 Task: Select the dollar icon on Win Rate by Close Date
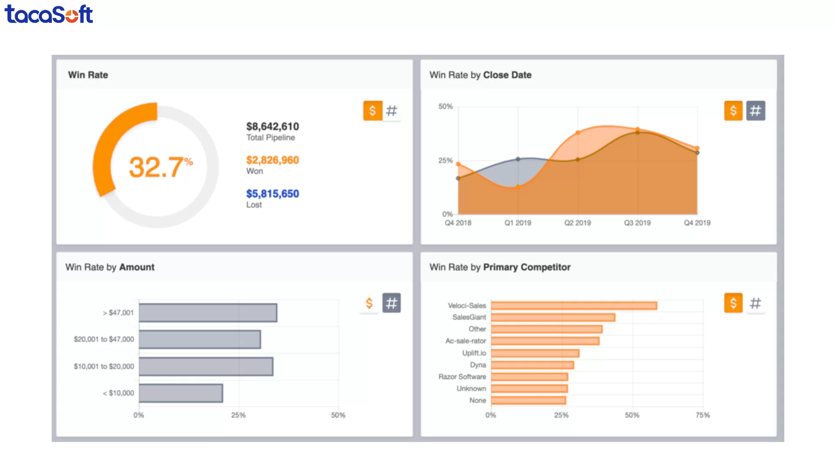pos(733,111)
